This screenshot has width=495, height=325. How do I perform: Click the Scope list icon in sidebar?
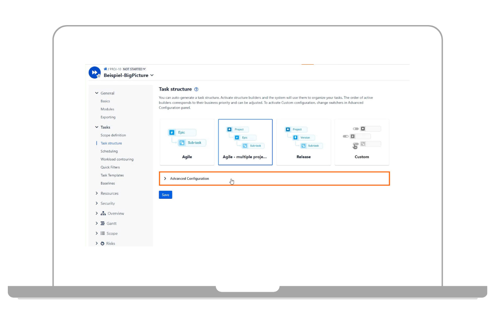click(x=103, y=233)
